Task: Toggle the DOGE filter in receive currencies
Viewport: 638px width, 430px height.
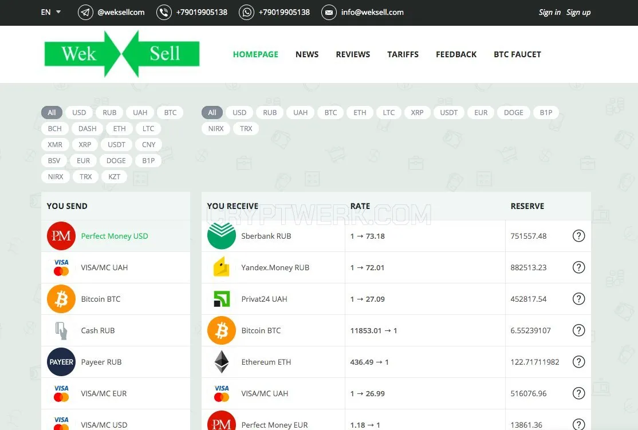Action: (x=514, y=113)
